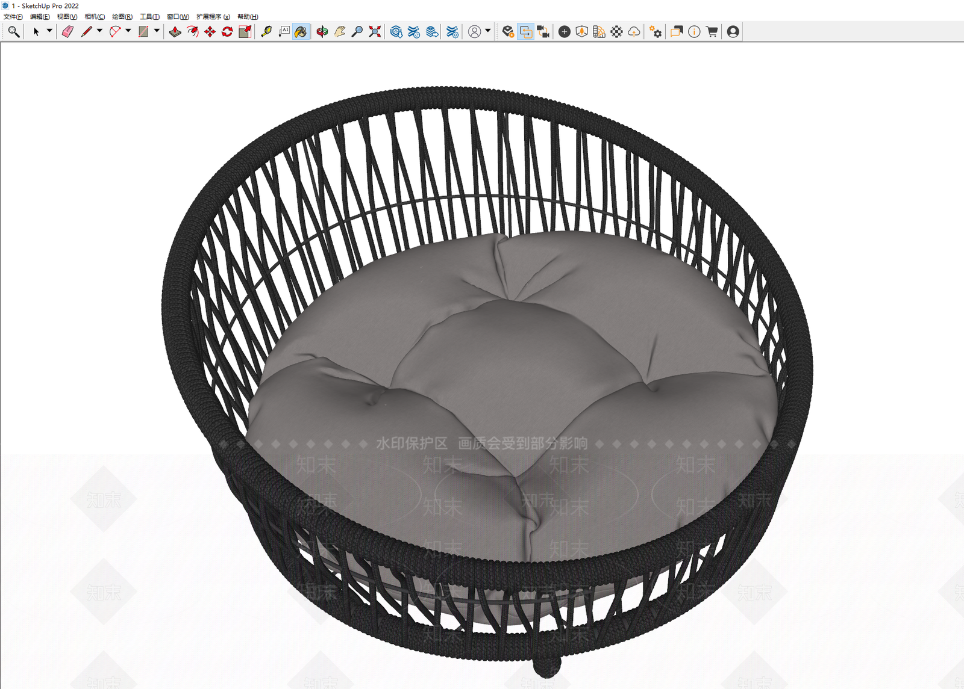Expand the Arc tool dropdown arrow

[x=128, y=31]
